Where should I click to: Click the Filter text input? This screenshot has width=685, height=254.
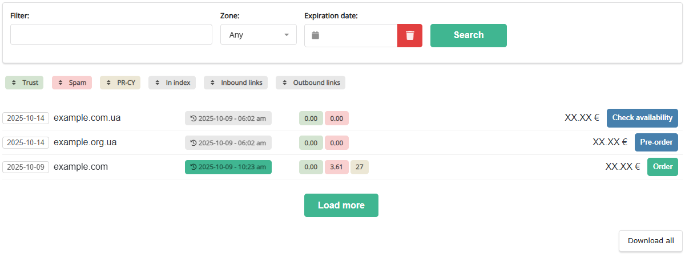(111, 35)
